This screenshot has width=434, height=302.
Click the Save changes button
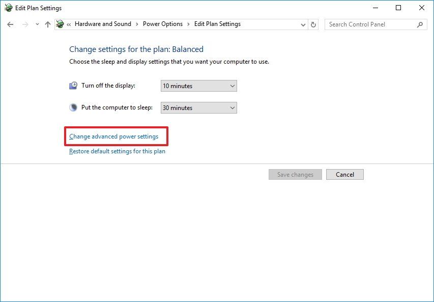click(295, 174)
